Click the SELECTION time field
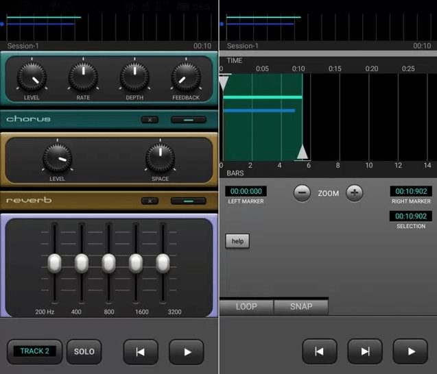Viewport: 437px width, 374px height. (411, 216)
